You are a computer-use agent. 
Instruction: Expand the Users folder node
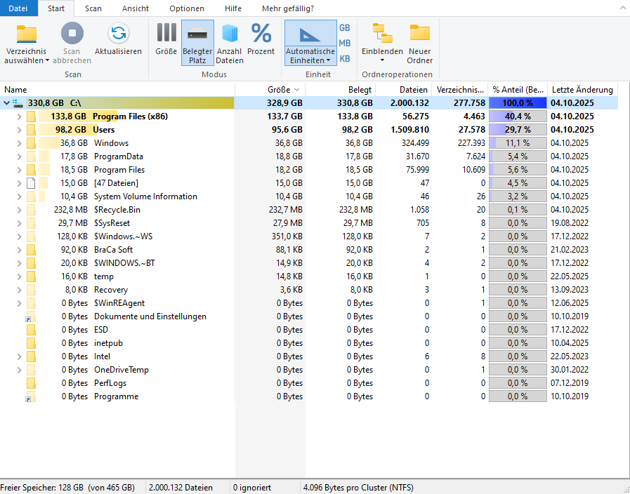(x=19, y=130)
